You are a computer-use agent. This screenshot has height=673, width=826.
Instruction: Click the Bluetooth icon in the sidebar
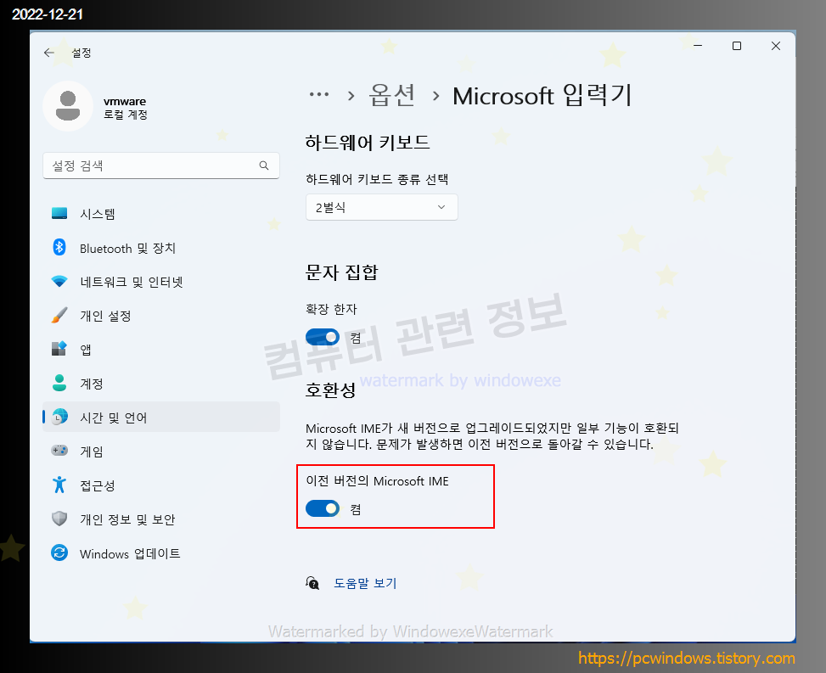(59, 248)
